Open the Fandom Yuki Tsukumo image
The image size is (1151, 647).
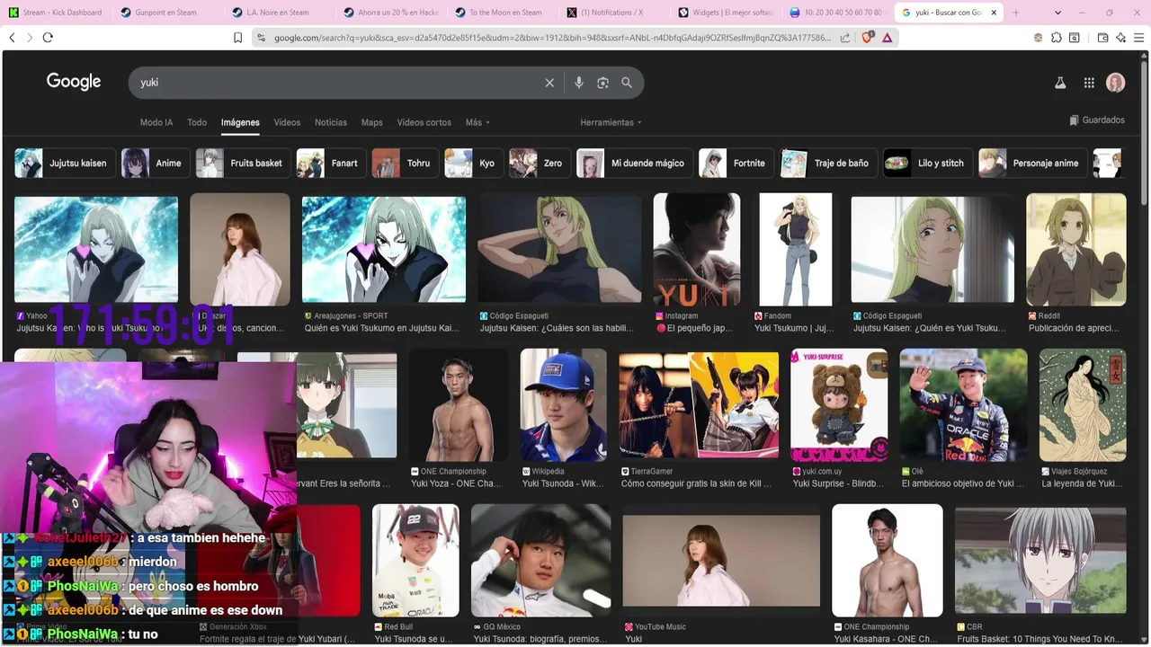[x=796, y=249]
